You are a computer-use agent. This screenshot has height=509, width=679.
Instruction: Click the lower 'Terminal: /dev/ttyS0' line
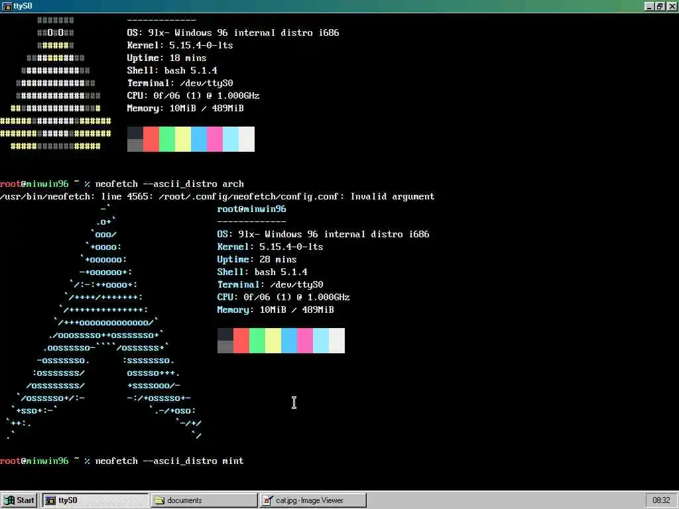tap(271, 284)
